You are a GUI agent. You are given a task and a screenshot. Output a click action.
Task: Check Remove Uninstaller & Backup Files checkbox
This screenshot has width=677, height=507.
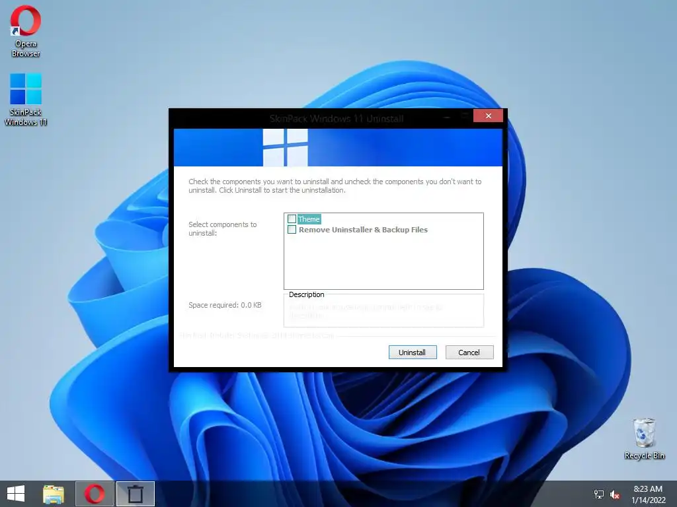pyautogui.click(x=292, y=230)
